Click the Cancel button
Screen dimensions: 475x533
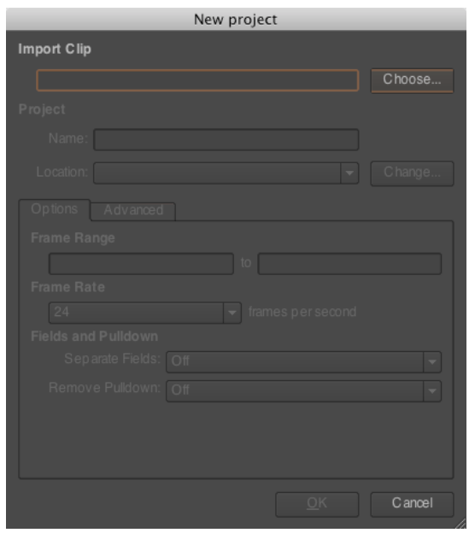(x=412, y=504)
